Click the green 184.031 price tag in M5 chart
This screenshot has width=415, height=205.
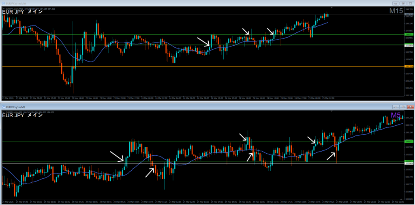click(409, 142)
